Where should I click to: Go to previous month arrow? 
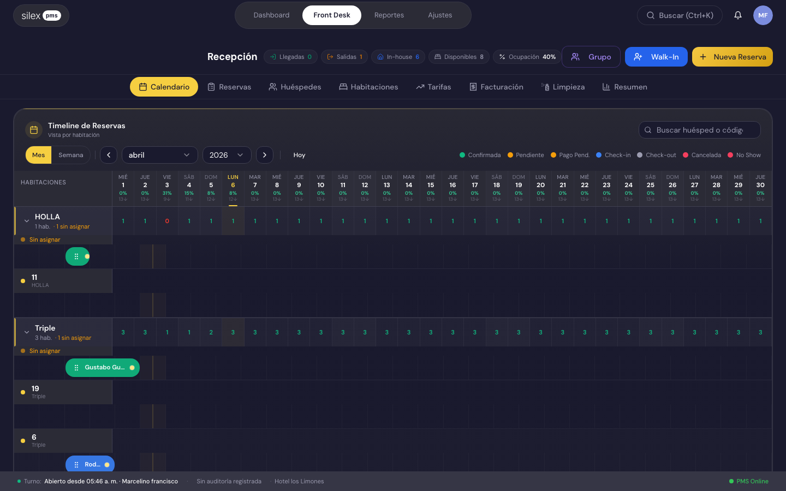[x=109, y=155]
